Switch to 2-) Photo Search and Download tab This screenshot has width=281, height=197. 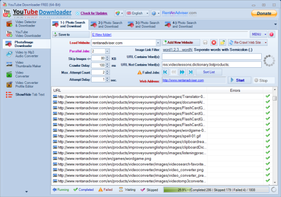click(x=107, y=24)
